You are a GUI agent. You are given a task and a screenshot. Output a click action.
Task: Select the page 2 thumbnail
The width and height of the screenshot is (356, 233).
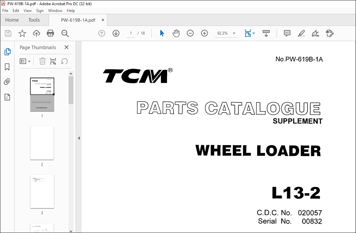pyautogui.click(x=42, y=143)
